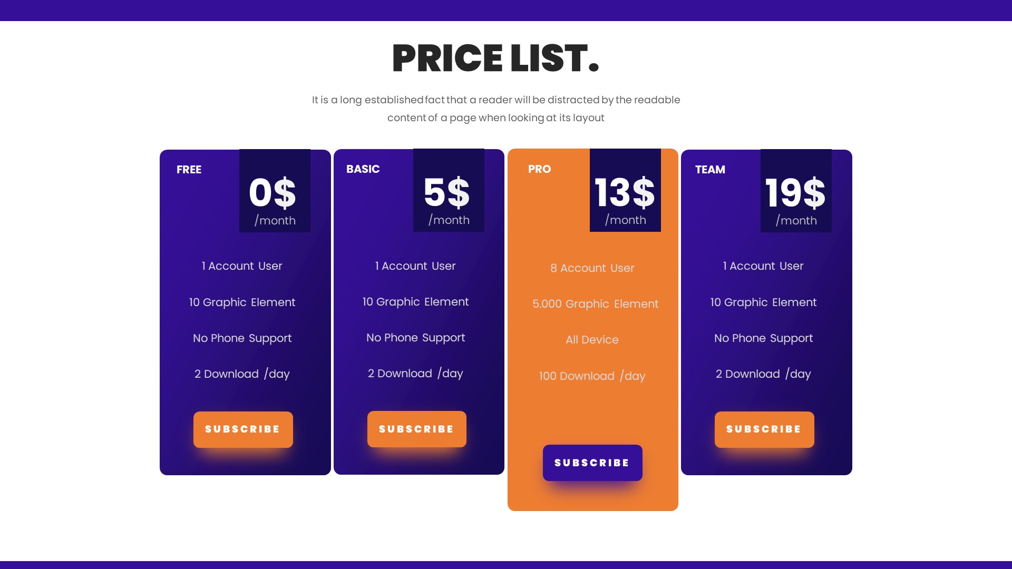Select 'No Phone Support' in the FREE card
This screenshot has height=569, width=1012.
click(242, 338)
